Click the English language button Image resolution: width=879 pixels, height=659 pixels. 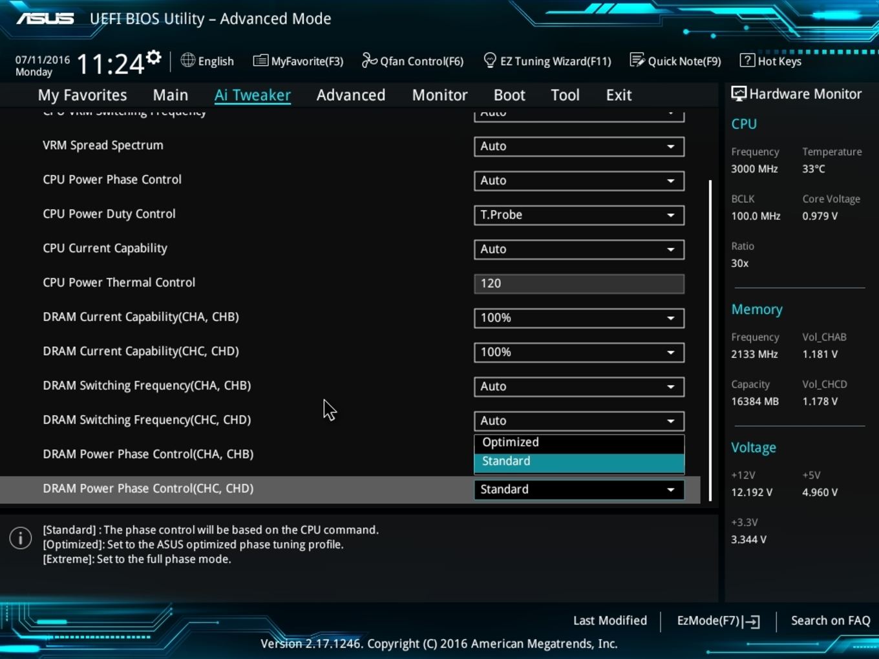pos(207,61)
